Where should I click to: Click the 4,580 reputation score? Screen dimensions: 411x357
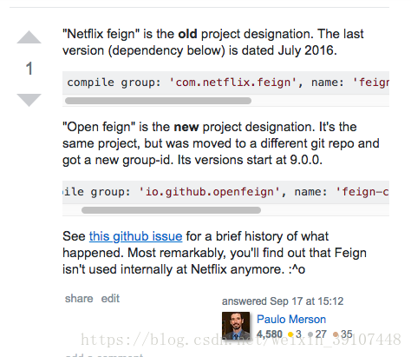coord(270,334)
